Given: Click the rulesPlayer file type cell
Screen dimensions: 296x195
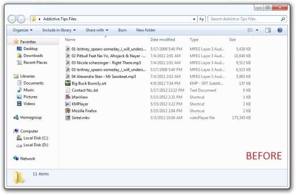Looking at the screenshot, I should pyautogui.click(x=202, y=118).
